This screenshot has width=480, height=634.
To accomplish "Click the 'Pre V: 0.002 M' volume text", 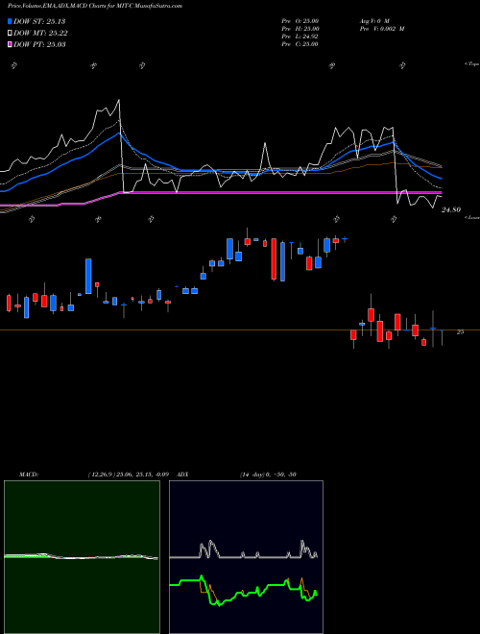I will [382, 29].
